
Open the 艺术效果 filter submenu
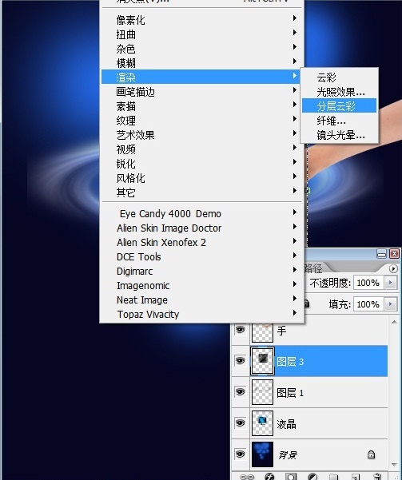coord(202,135)
